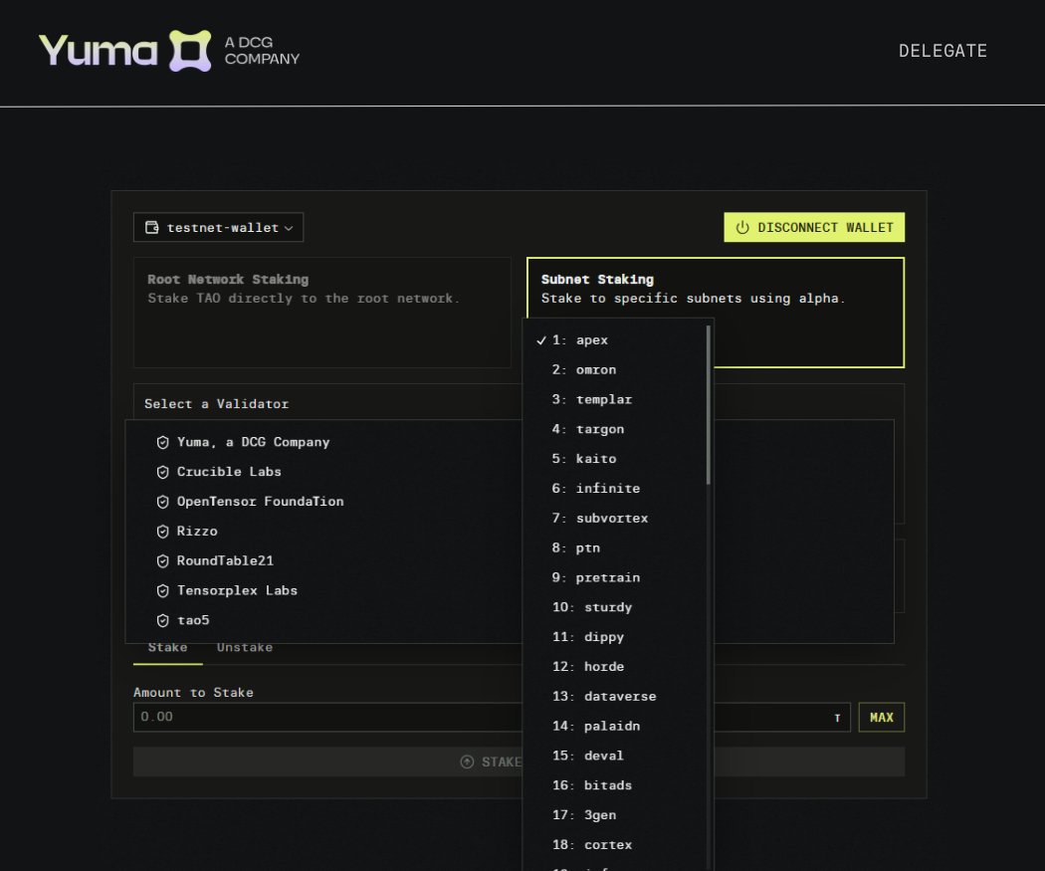
Task: Select subnet 4: targon
Action: click(x=614, y=429)
